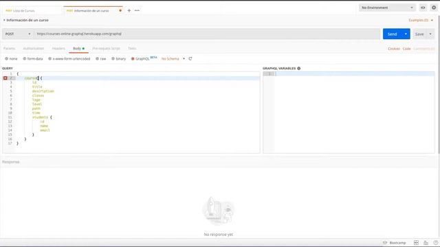Toggle two-pane layout icon in status bar

pyautogui.click(x=416, y=243)
